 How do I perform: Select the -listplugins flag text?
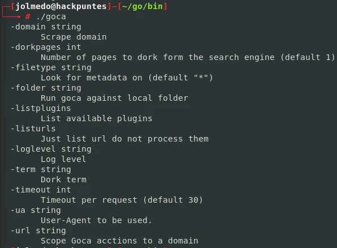(41, 108)
